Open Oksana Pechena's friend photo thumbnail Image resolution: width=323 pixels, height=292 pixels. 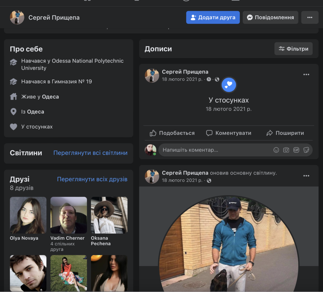(109, 215)
